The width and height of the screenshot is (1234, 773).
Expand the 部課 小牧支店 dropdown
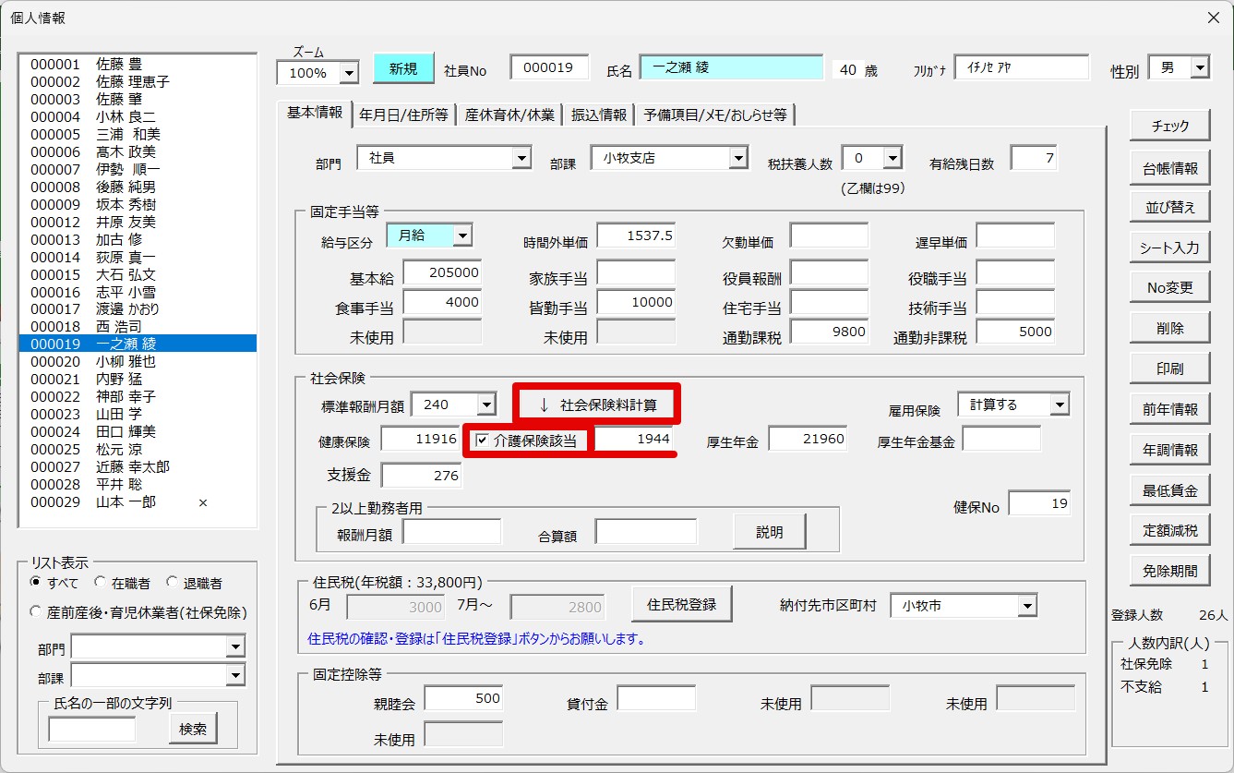tap(737, 158)
